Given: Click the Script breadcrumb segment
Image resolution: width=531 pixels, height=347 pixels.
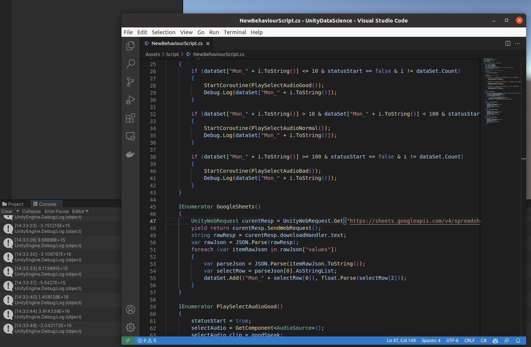Looking at the screenshot, I should click(172, 54).
